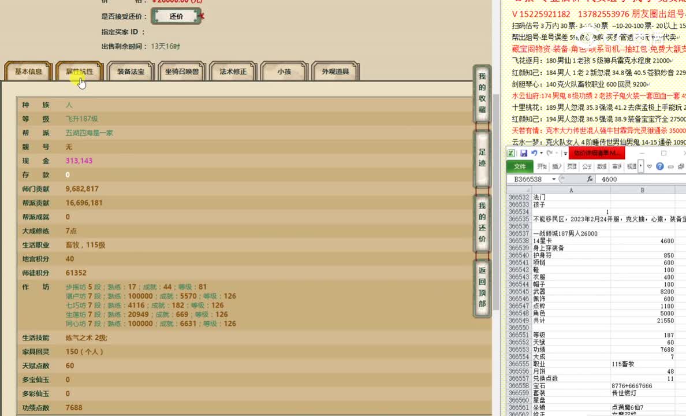Click the undo arrow in Excel
The width and height of the screenshot is (686, 416).
pyautogui.click(x=534, y=153)
